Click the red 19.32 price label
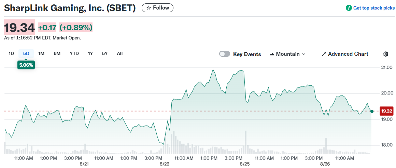 pyautogui.click(x=386, y=111)
